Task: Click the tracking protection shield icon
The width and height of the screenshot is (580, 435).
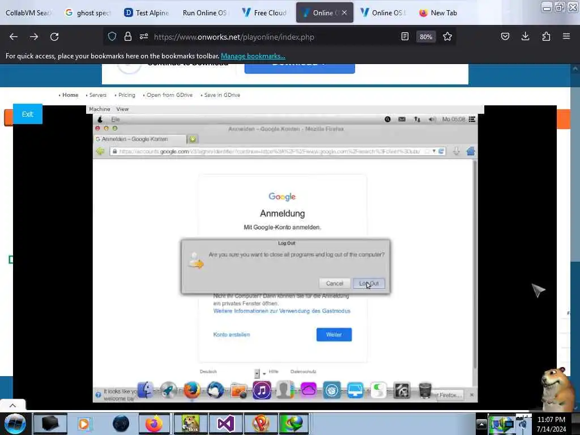Action: 112,37
